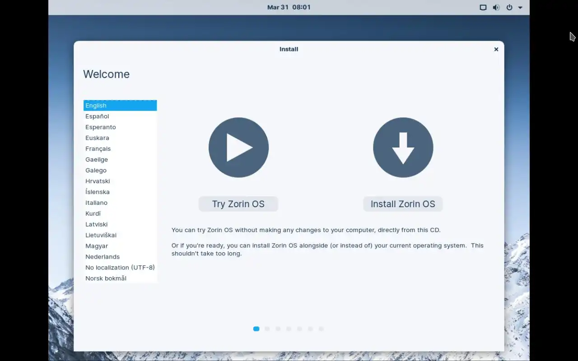Choose Italiano from the language list

pos(120,203)
